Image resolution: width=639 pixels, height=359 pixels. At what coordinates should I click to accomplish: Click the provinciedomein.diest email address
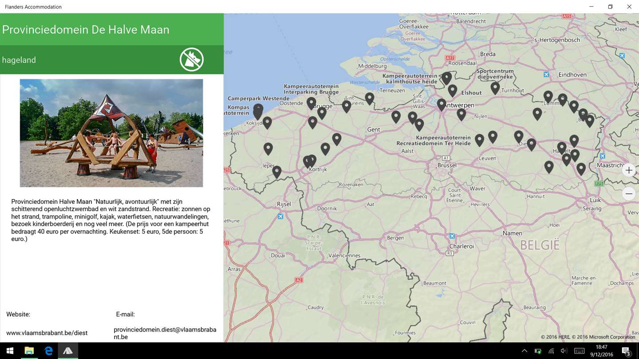click(165, 333)
